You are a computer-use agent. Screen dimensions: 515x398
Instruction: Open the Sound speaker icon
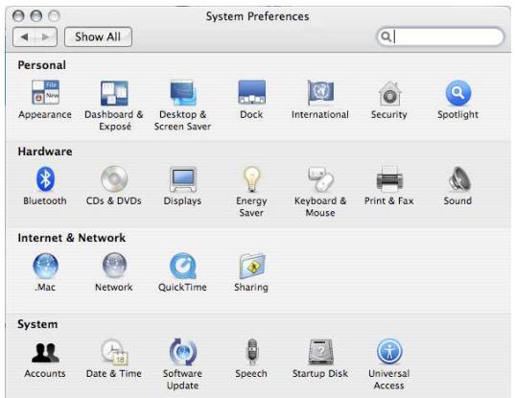pyautogui.click(x=459, y=179)
